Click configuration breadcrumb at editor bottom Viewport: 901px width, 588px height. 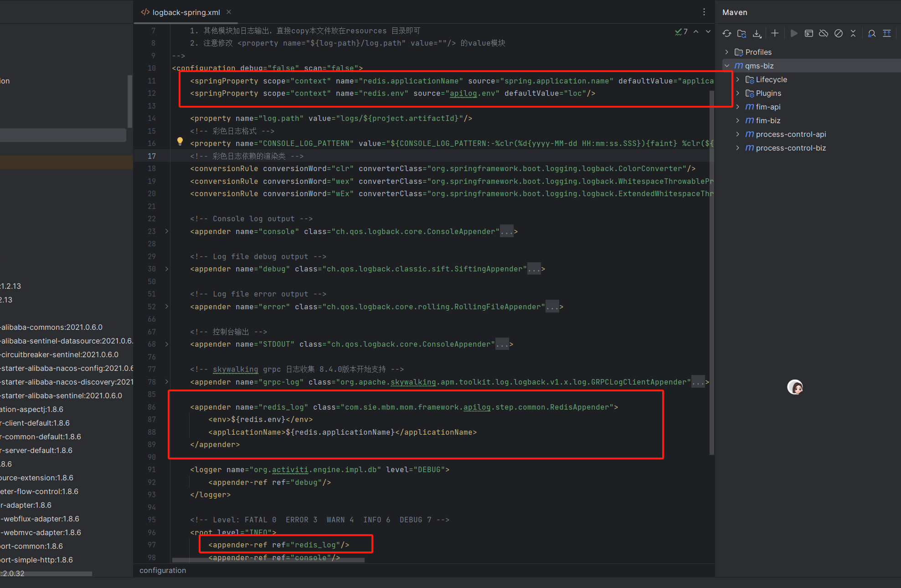163,570
